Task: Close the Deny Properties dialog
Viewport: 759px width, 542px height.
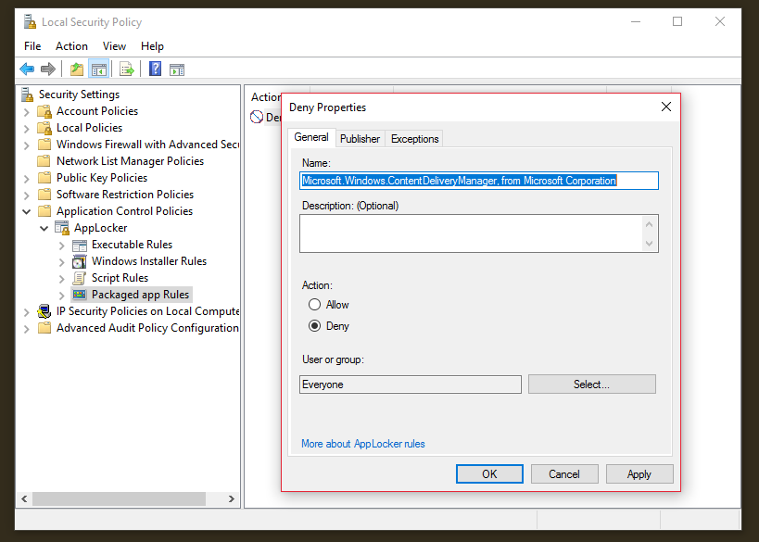Action: tap(666, 107)
